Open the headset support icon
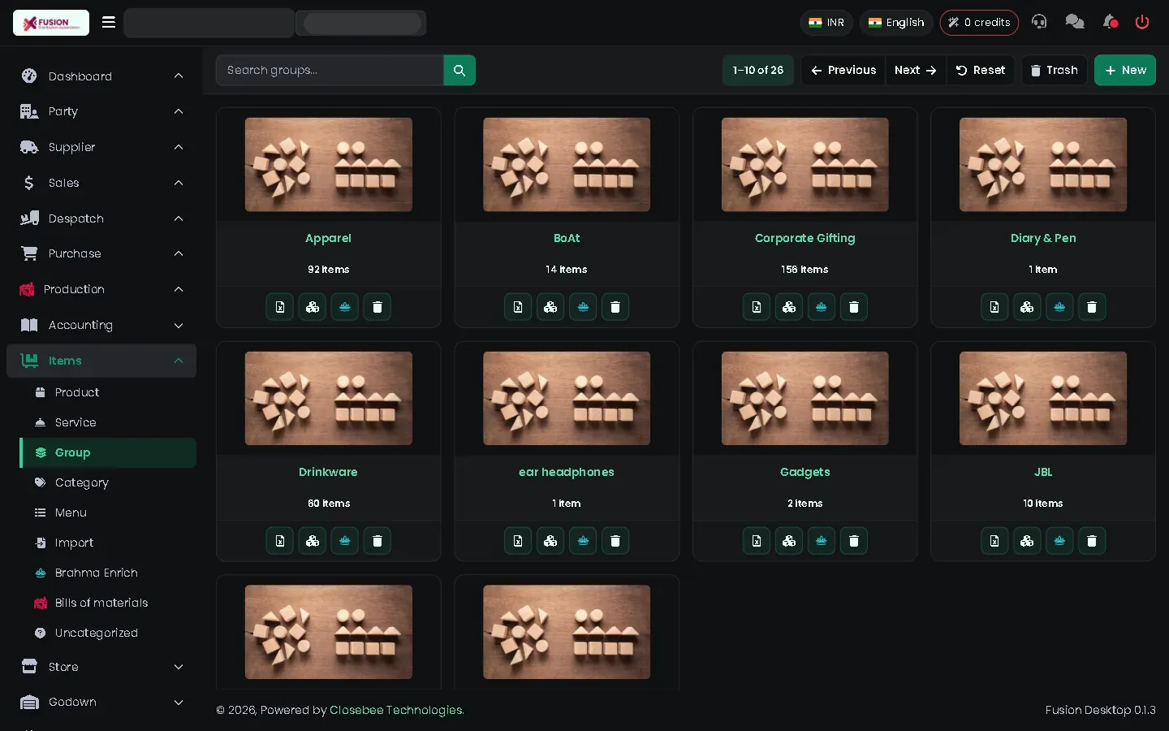The height and width of the screenshot is (731, 1169). pyautogui.click(x=1039, y=22)
